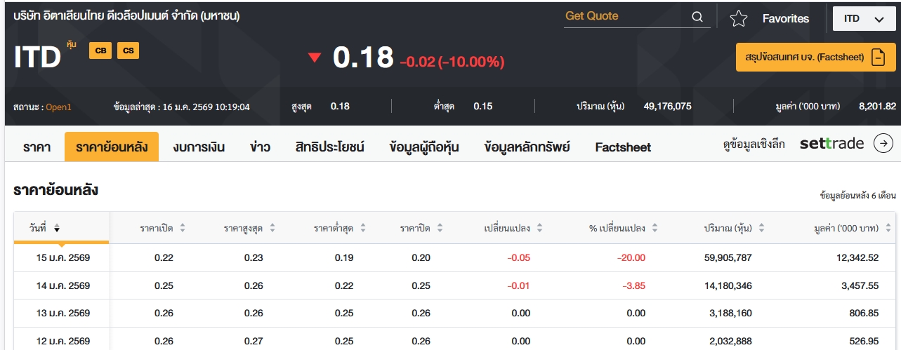
Task: Click the Favorites star icon
Action: (x=738, y=19)
